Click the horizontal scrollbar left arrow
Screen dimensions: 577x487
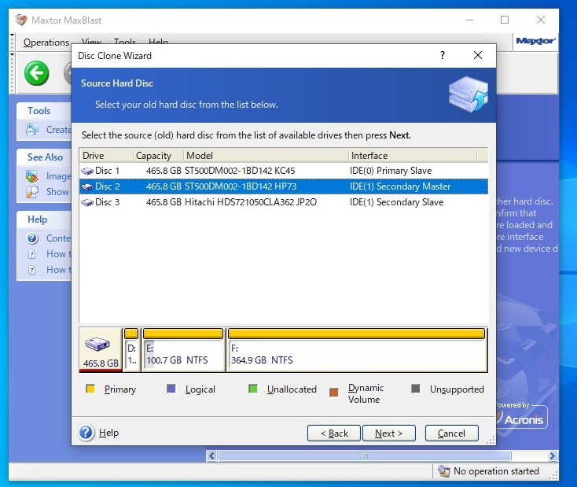click(x=211, y=456)
